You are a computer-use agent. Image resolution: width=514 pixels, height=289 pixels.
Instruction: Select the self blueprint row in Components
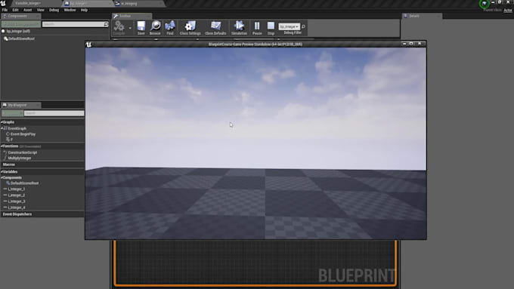18,31
